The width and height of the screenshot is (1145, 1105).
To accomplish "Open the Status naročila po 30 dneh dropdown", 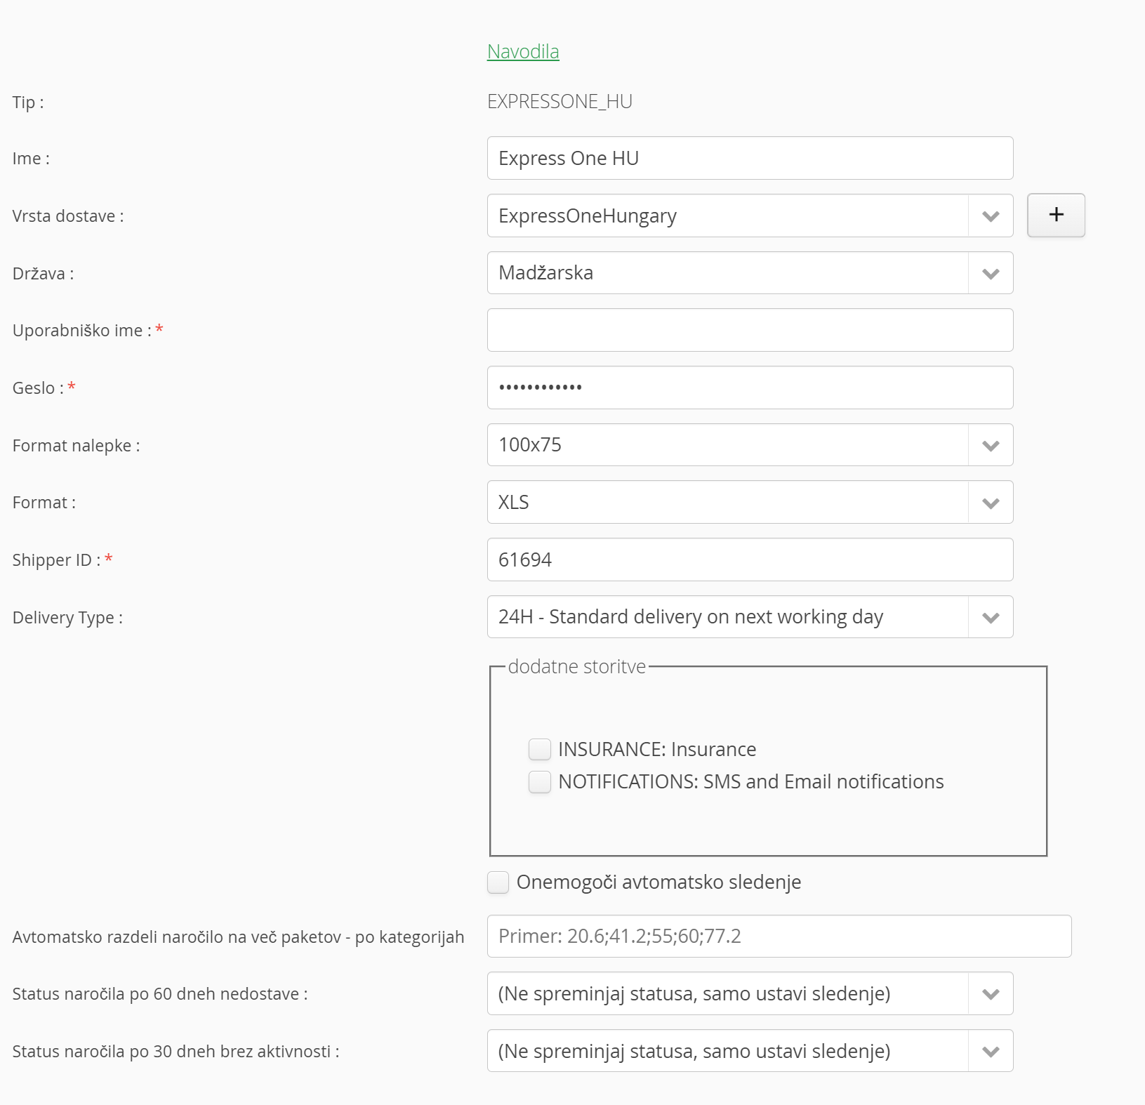I will 750,1050.
